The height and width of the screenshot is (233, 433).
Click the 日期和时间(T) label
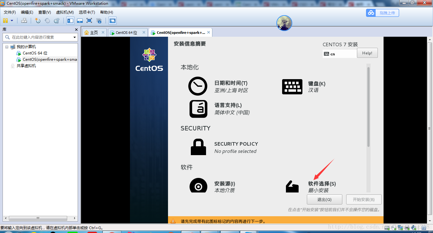pyautogui.click(x=231, y=83)
